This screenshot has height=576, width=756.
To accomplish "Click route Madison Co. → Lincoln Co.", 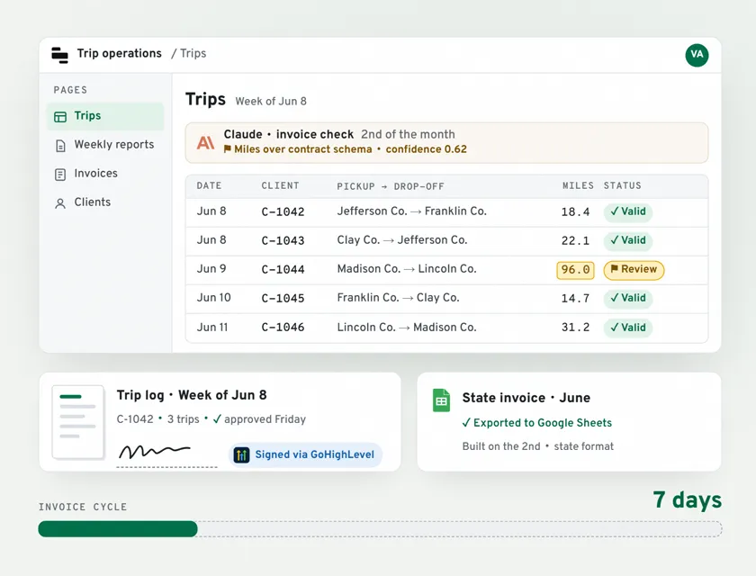I will [407, 269].
